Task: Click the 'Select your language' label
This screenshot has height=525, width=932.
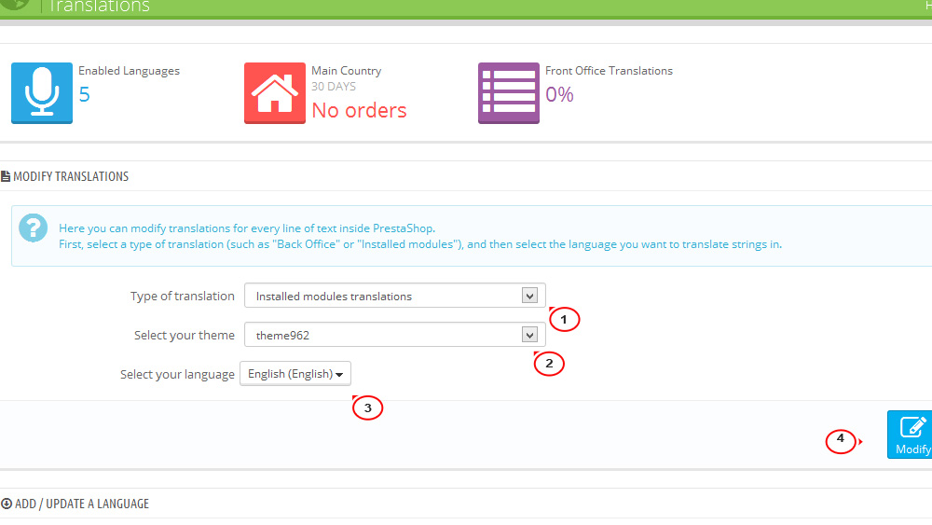Action: point(177,375)
